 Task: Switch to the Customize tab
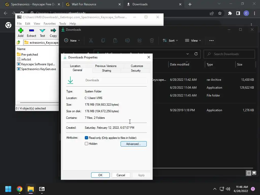coord(137,66)
